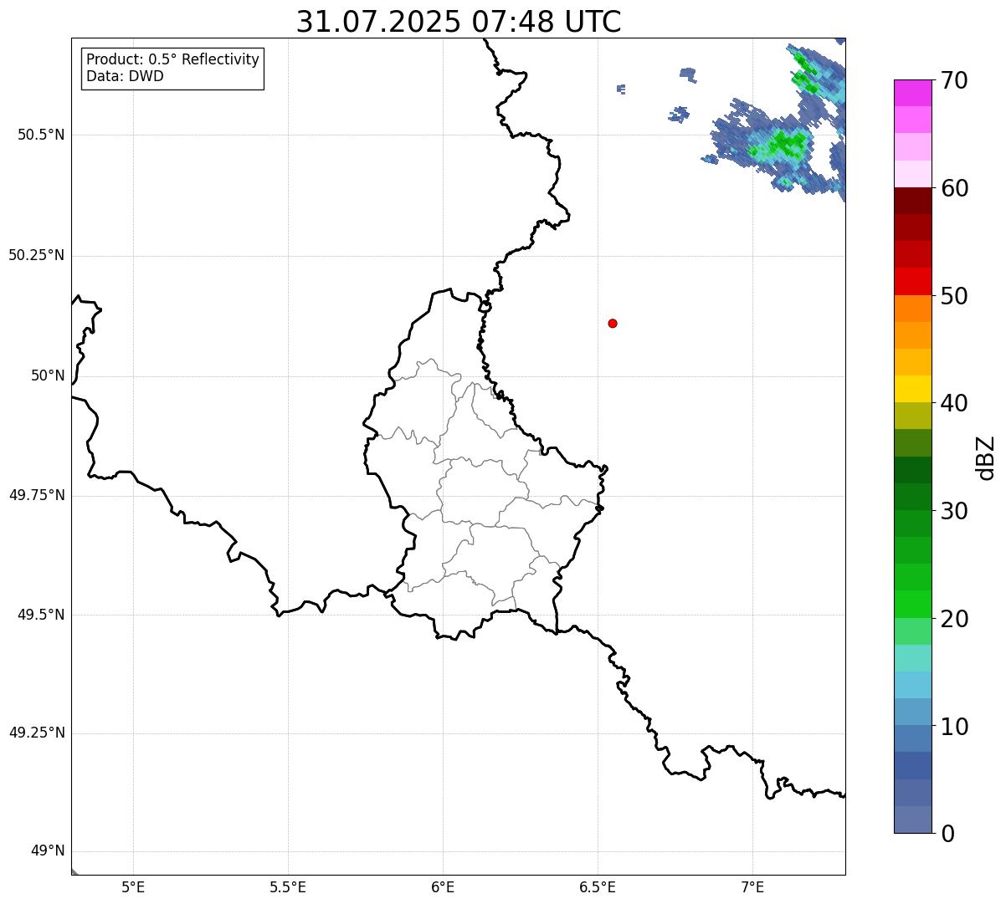
Task: Click the 5°E longitude label
Action: click(x=133, y=887)
